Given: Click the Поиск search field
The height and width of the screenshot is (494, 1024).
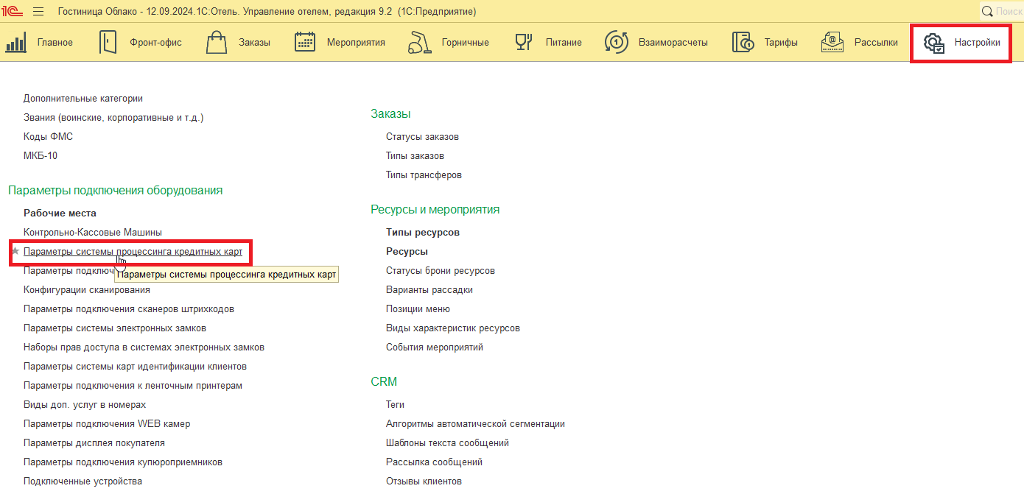Looking at the screenshot, I should [x=1008, y=12].
